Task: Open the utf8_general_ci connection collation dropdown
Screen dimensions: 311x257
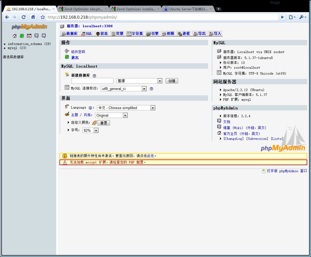Action: pyautogui.click(x=123, y=89)
